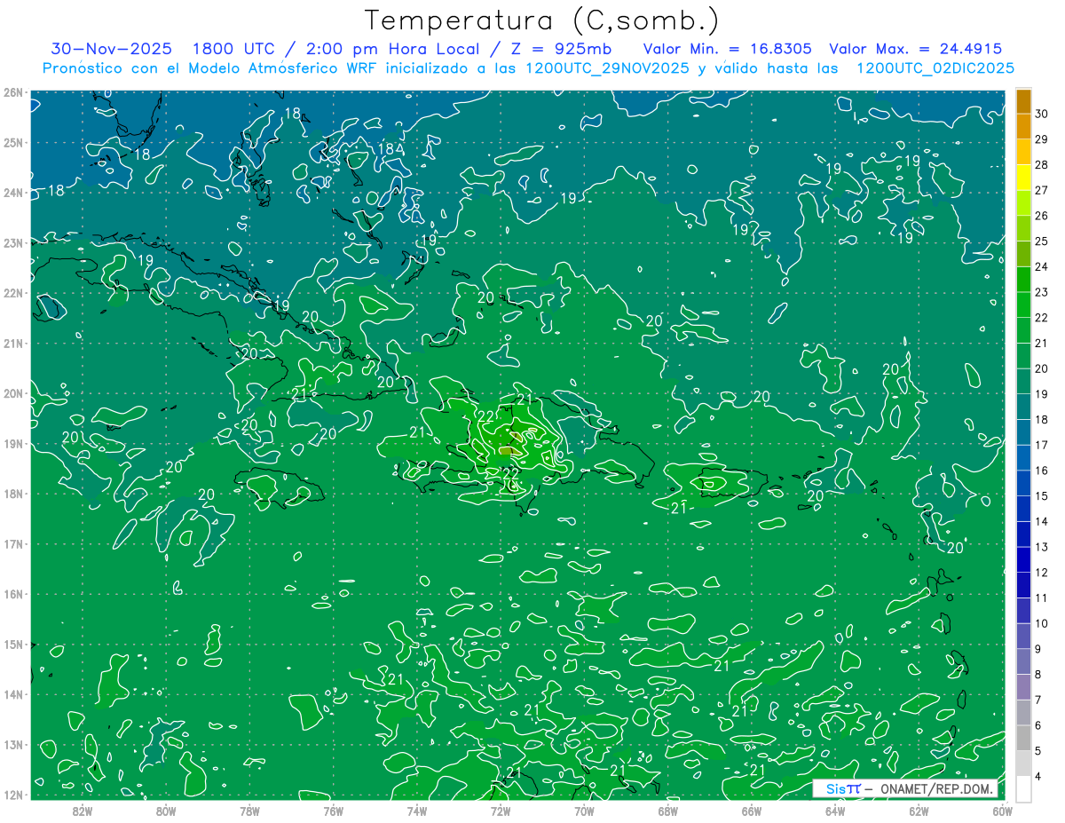Click the 'Z = 925mb' level text
Image resolution: width=1065 pixels, height=823 pixels.
click(561, 49)
